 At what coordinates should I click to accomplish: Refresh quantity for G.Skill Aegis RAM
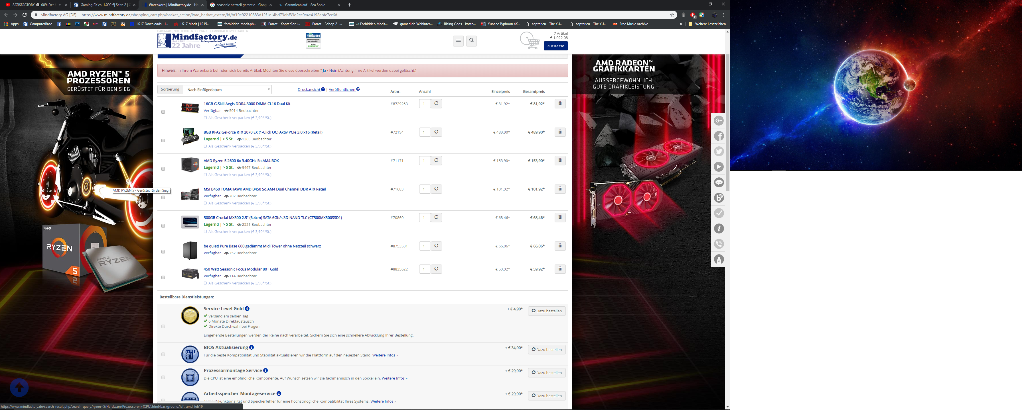point(436,103)
